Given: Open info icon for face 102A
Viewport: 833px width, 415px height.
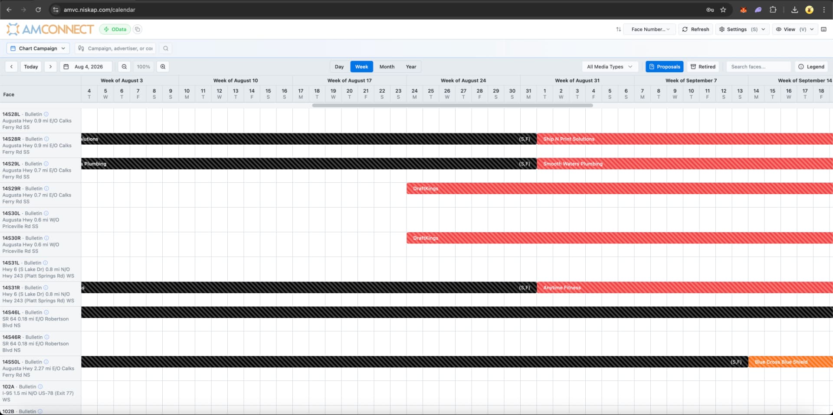Looking at the screenshot, I should coord(40,387).
